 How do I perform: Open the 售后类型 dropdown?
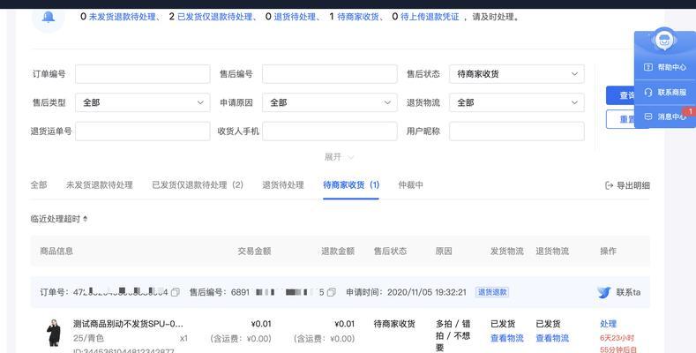(142, 102)
